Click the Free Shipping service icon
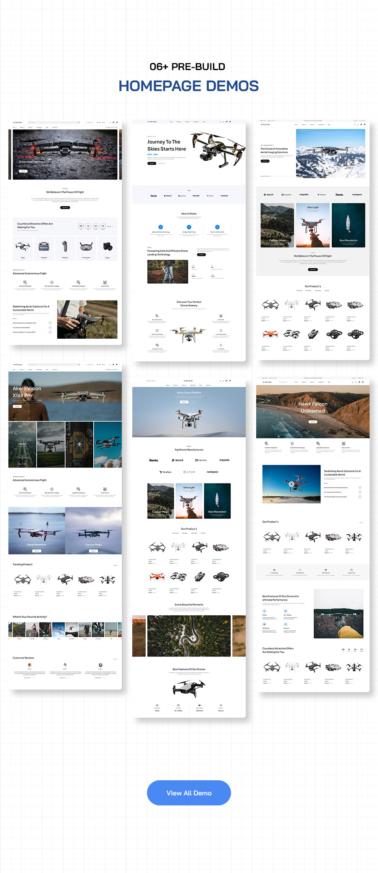 tap(274, 570)
